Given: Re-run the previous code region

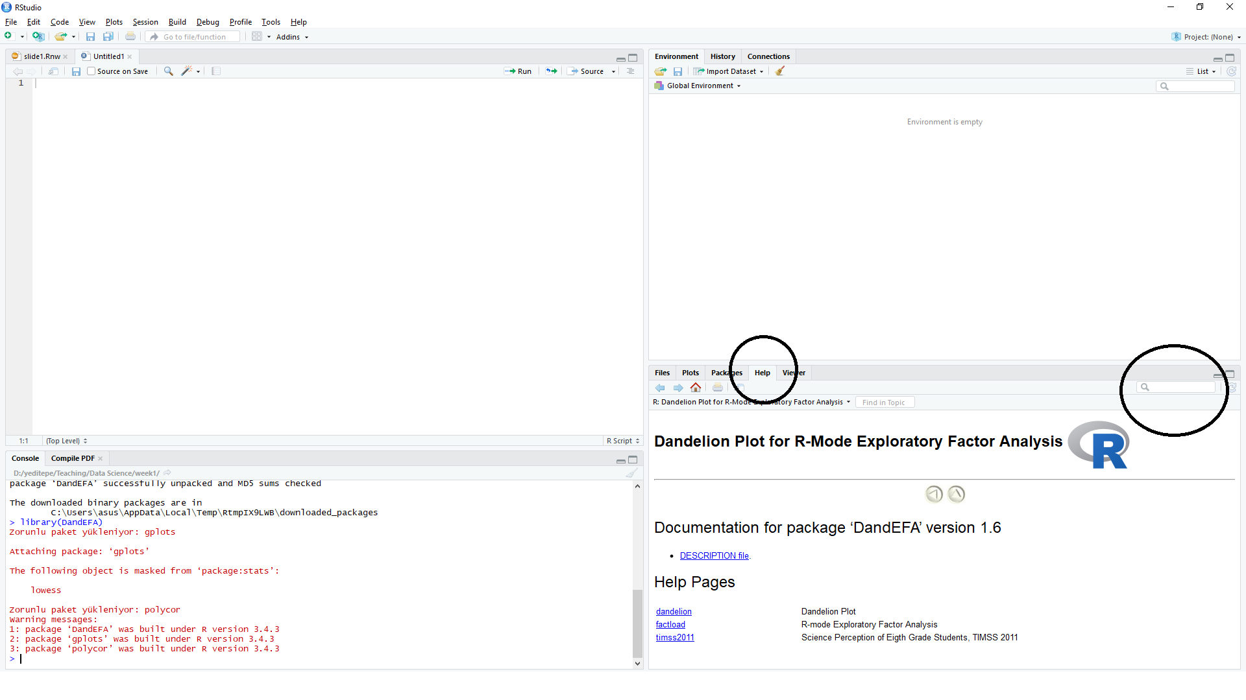Looking at the screenshot, I should 551,71.
